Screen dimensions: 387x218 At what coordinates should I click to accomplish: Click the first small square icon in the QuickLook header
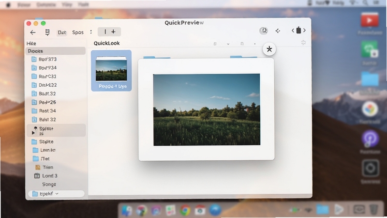tap(215, 44)
